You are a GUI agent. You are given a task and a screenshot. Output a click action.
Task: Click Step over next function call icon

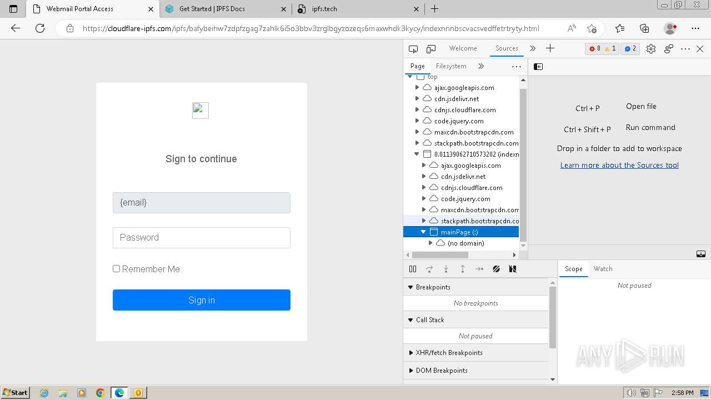click(x=429, y=269)
